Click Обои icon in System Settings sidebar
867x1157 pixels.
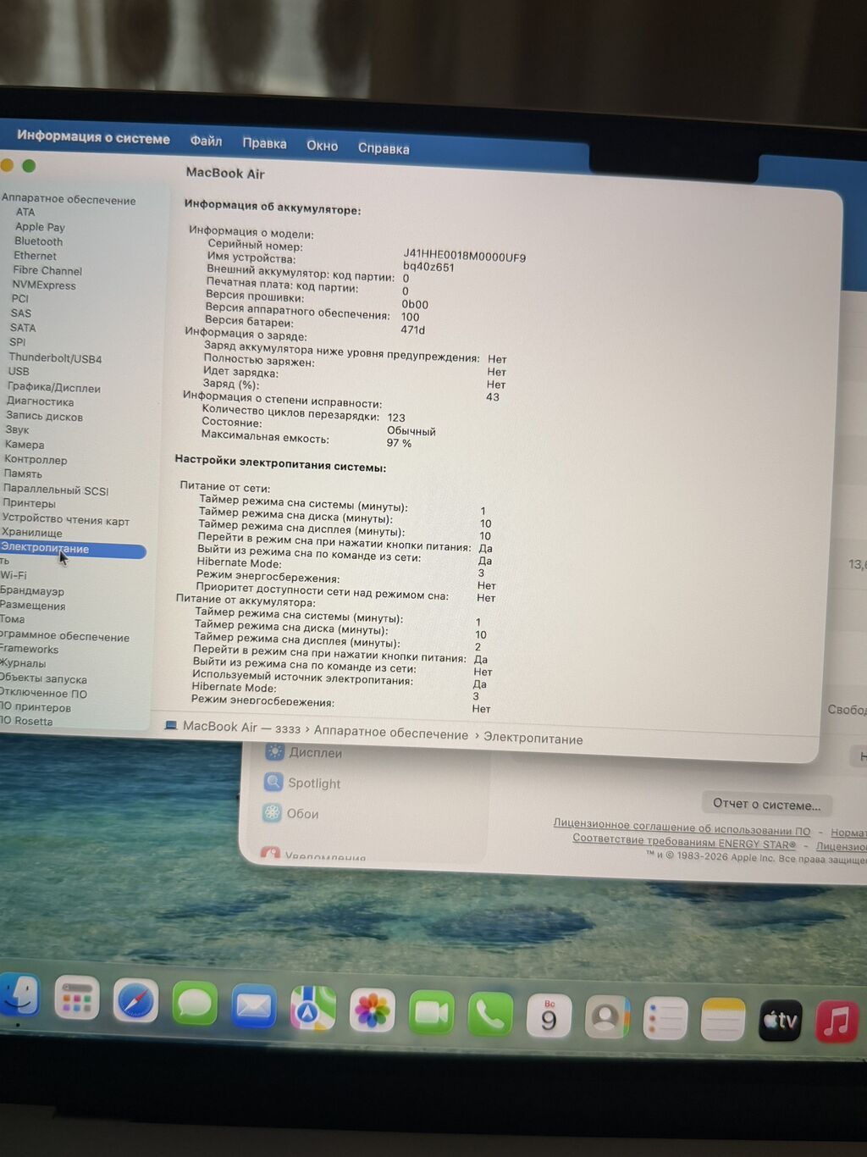pos(272,812)
